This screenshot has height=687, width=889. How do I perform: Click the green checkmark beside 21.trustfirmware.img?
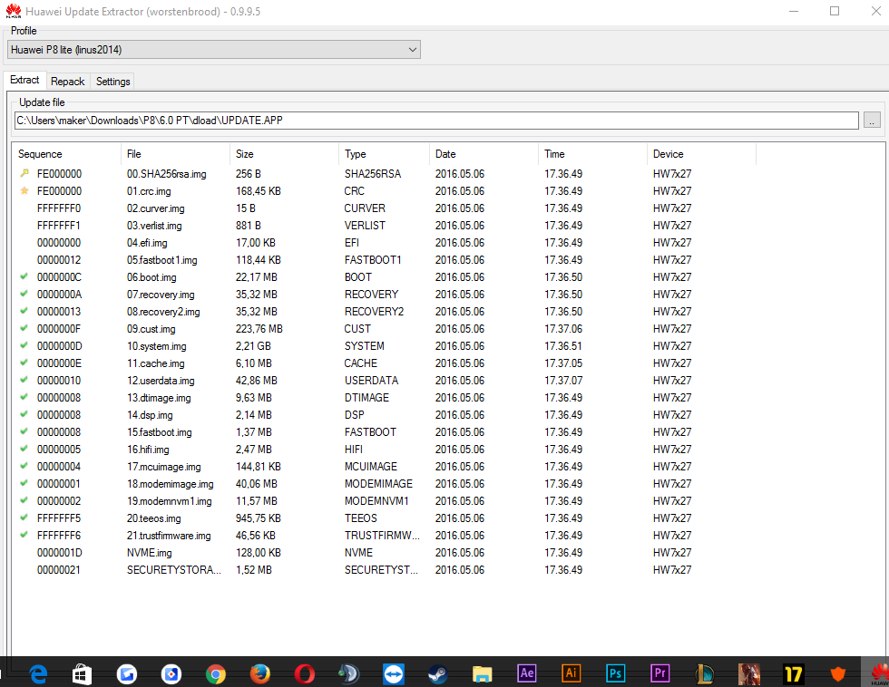[24, 536]
